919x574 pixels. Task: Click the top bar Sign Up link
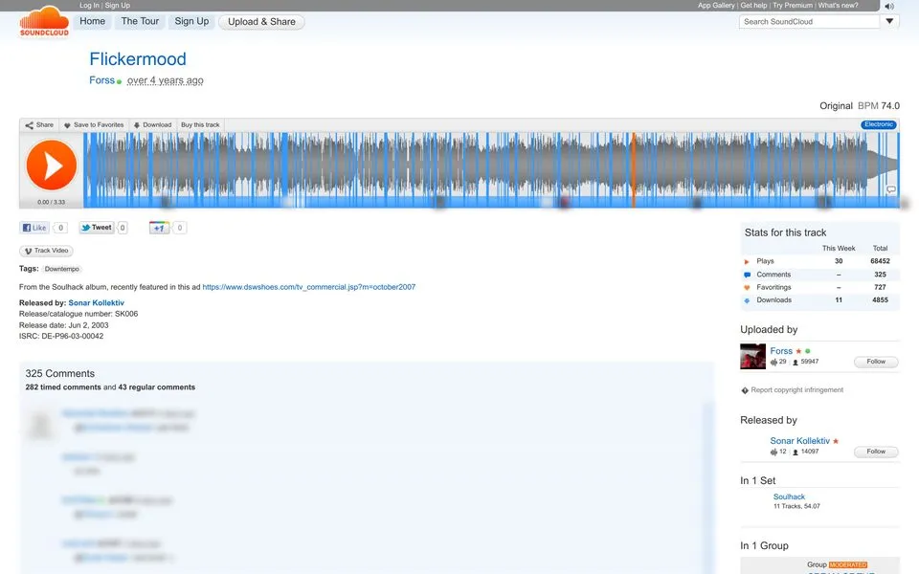[117, 6]
